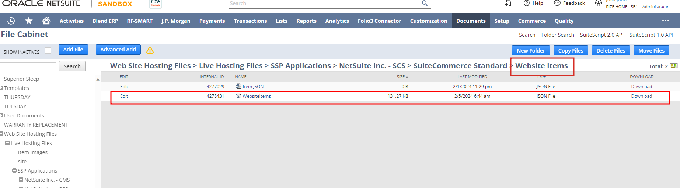Screen dimensions: 680x188
Task: Click the export icon beside Total
Action: pyautogui.click(x=674, y=66)
